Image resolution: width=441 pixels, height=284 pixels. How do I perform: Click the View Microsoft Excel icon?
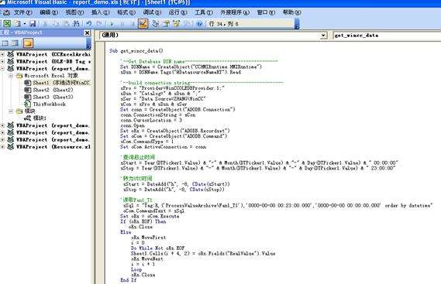[x=7, y=23]
